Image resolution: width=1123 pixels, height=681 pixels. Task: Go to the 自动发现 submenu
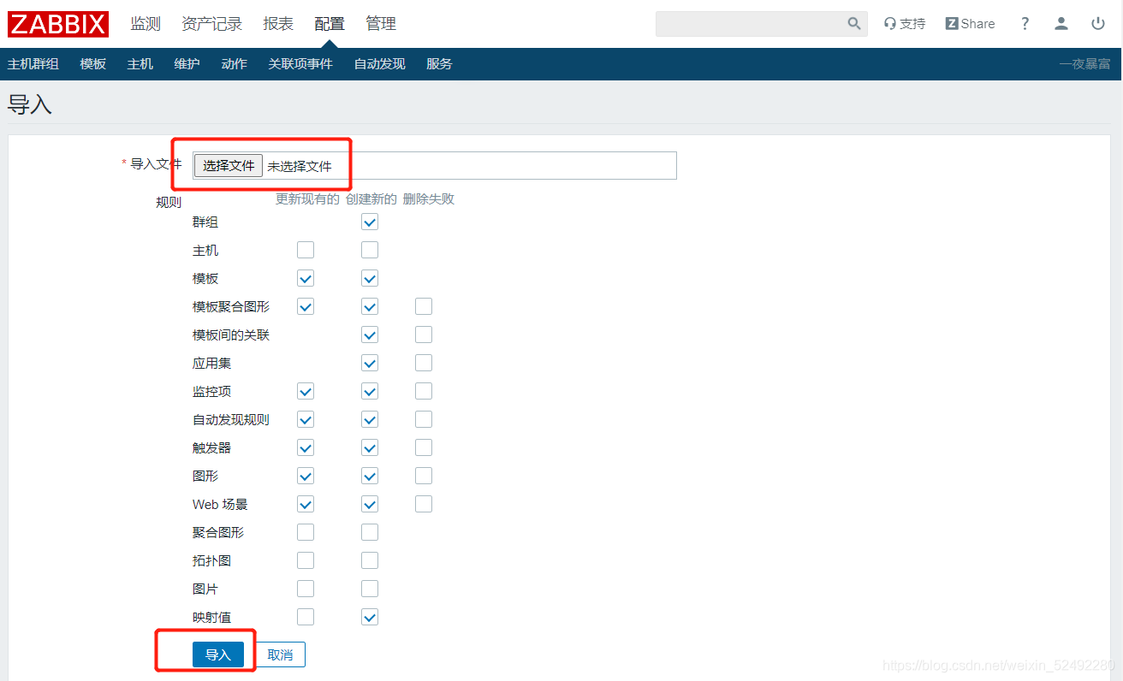[380, 64]
